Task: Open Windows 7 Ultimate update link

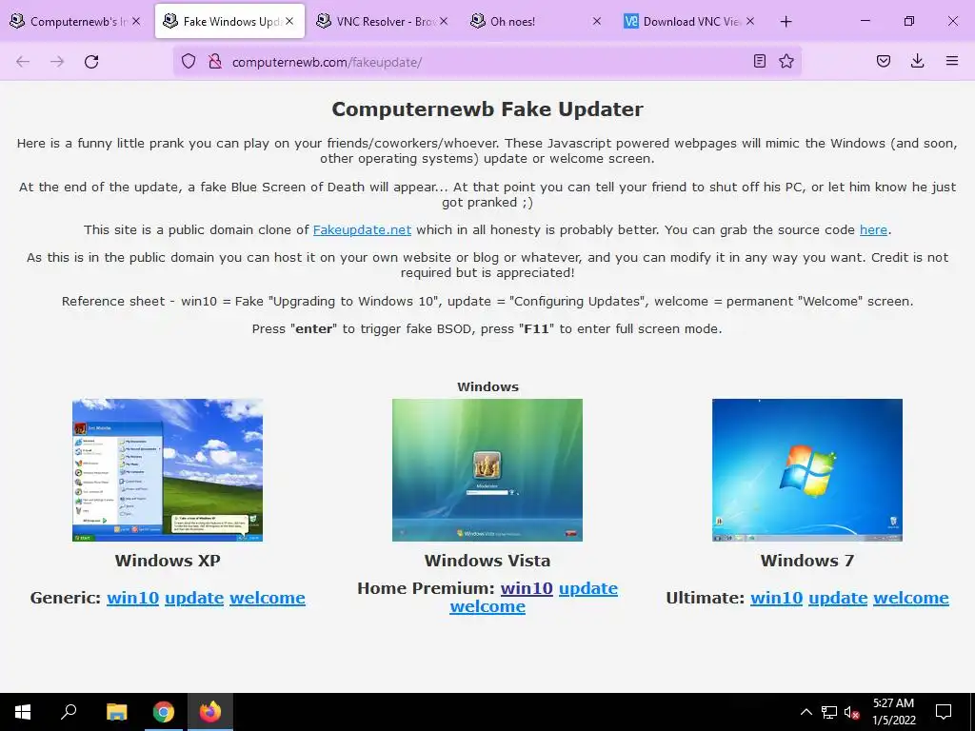Action: click(838, 598)
